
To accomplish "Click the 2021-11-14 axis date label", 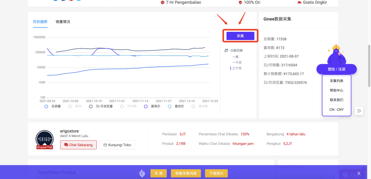I will click(140, 101).
